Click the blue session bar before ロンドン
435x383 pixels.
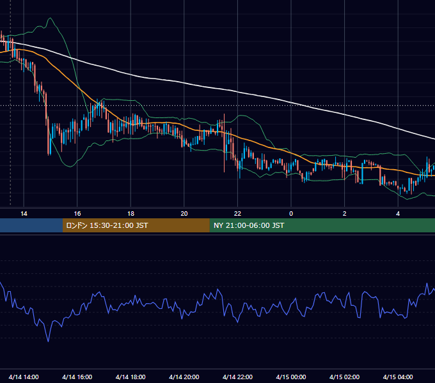[x=31, y=225]
